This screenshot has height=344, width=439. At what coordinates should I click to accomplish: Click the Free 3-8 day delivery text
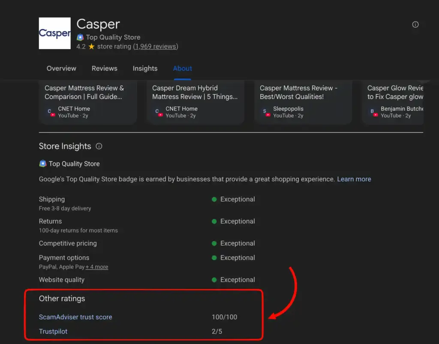coord(65,208)
